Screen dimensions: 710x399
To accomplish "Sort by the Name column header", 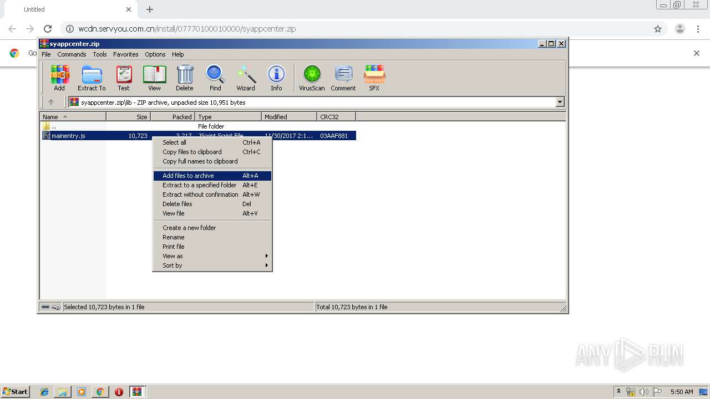I will (x=73, y=117).
